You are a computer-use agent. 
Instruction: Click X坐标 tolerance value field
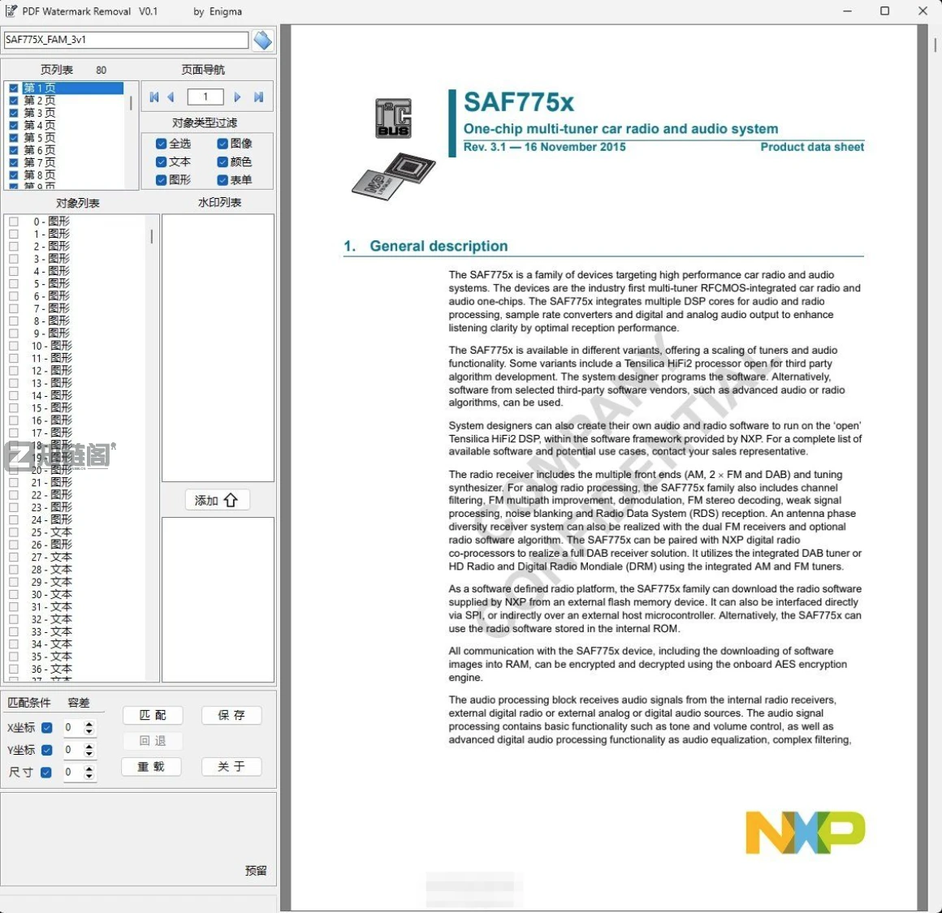[x=72, y=727]
